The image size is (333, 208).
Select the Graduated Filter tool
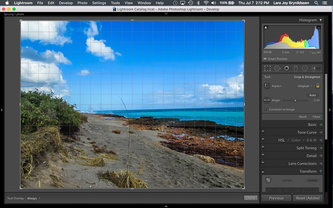coord(295,68)
